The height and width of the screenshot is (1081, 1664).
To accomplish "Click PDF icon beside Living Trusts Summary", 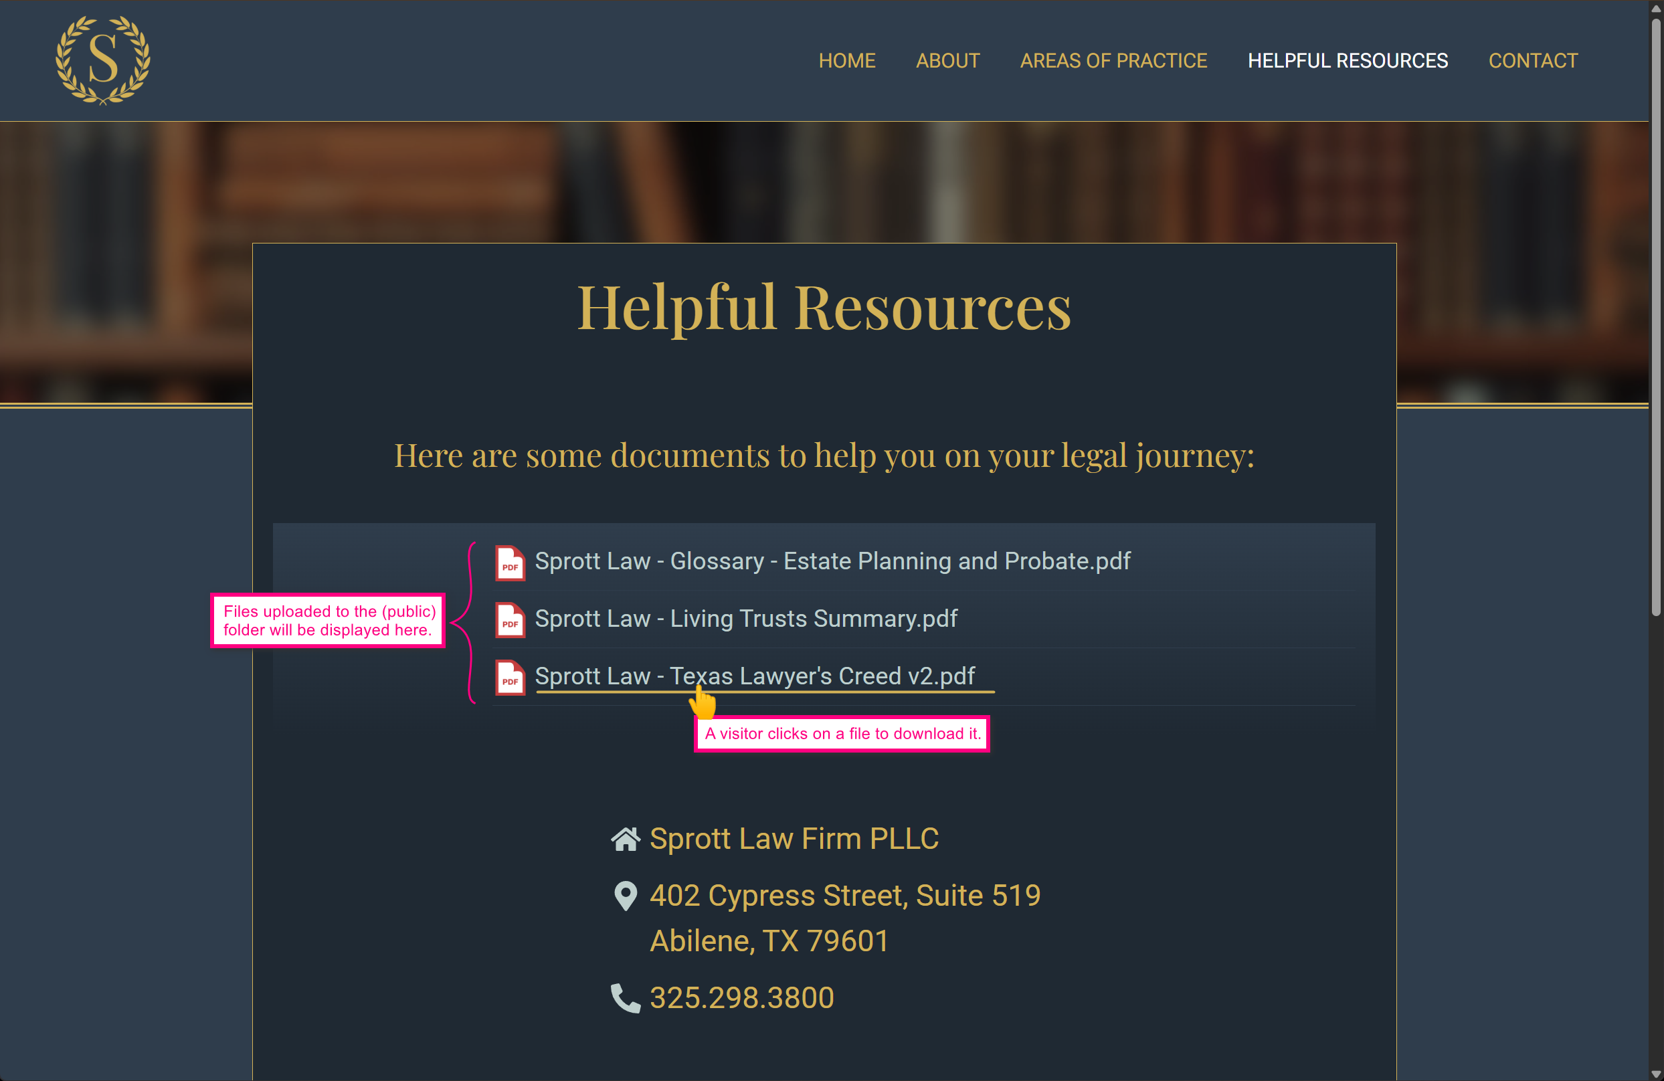I will tap(510, 619).
